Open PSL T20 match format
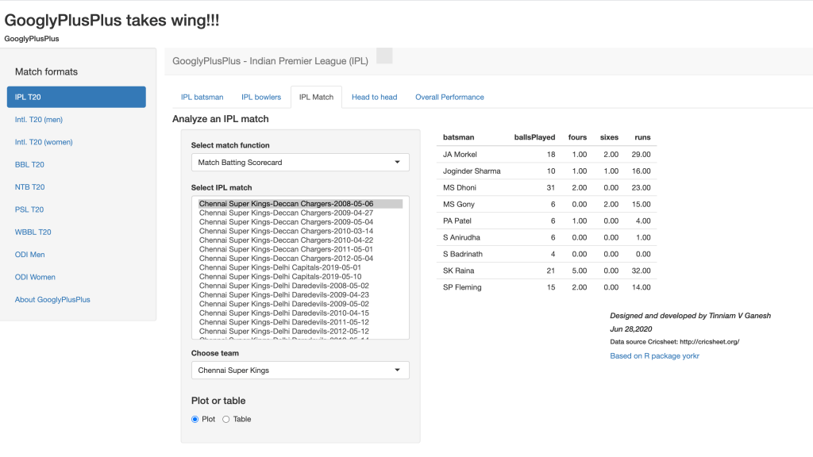Image resolution: width=813 pixels, height=457 pixels. (x=29, y=209)
